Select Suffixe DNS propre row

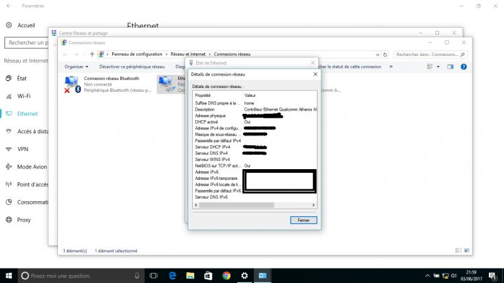point(255,103)
